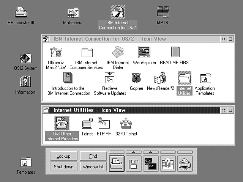
Task: Open the drawer above the printer icon
Action: click(117, 152)
